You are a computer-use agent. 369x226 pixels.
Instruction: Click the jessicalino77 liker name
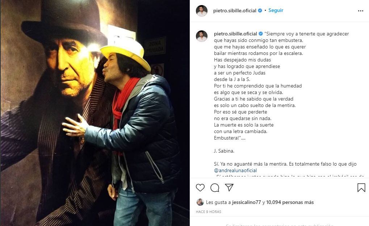[246, 202]
